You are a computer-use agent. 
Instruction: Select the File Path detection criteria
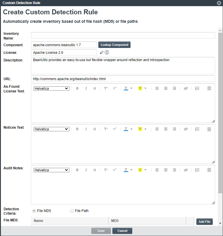click(x=72, y=211)
